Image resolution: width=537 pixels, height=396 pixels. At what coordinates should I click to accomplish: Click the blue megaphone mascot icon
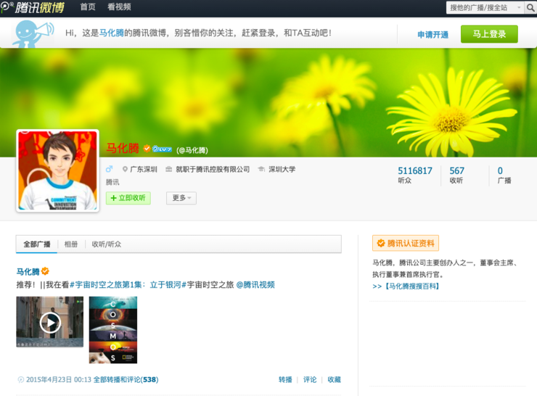coord(33,33)
